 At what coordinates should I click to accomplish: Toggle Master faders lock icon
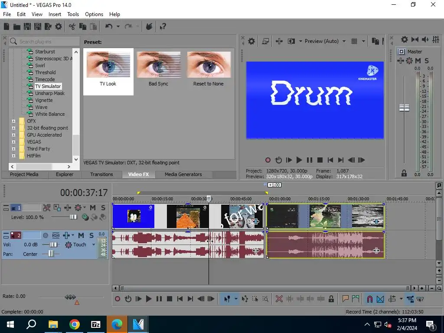point(404,173)
